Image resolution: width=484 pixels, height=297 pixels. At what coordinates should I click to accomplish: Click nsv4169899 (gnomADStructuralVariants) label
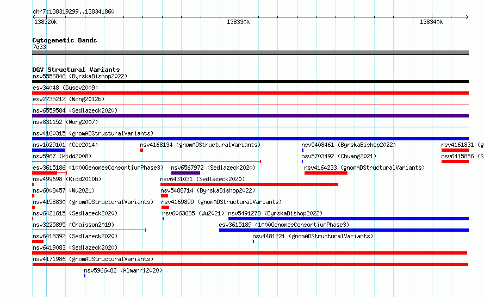(221, 202)
